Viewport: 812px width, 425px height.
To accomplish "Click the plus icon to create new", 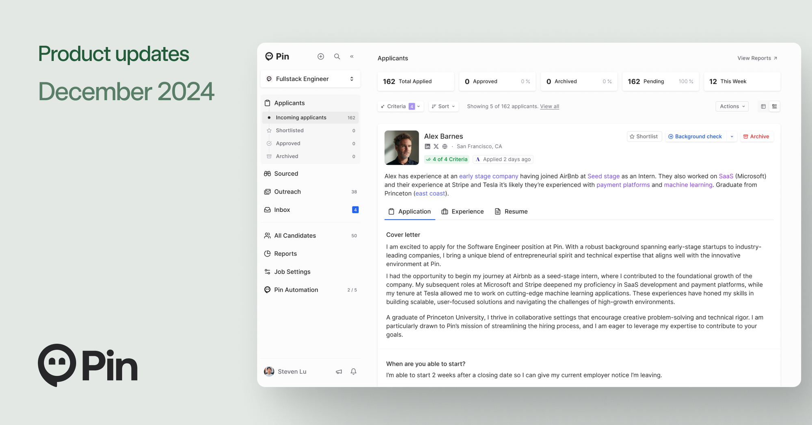I will [320, 56].
